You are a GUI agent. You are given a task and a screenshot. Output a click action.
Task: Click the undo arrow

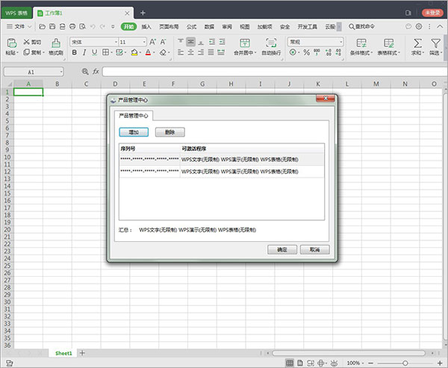point(93,27)
